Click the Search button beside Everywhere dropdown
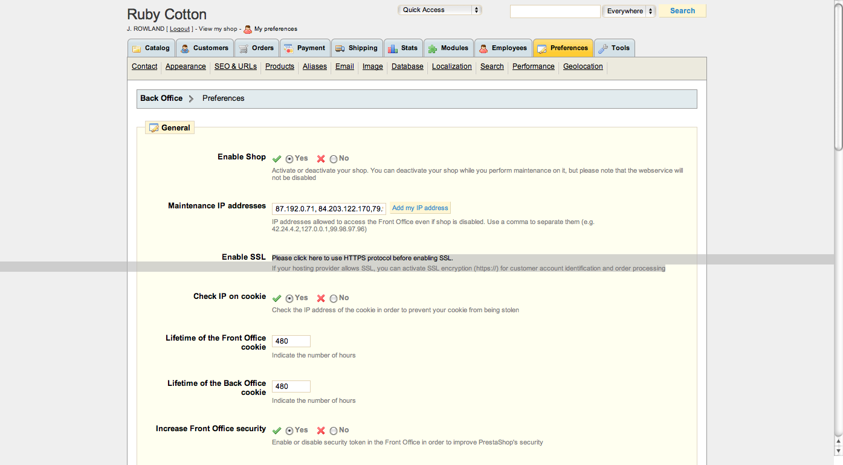 [x=682, y=11]
